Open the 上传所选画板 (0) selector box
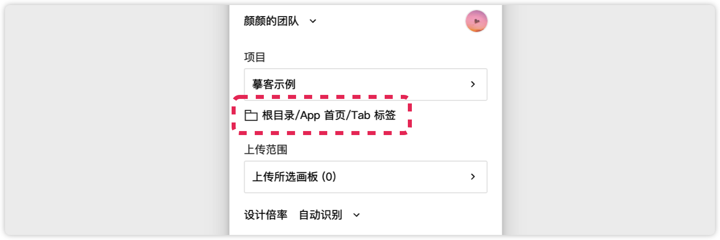720x240 pixels. 365,177
